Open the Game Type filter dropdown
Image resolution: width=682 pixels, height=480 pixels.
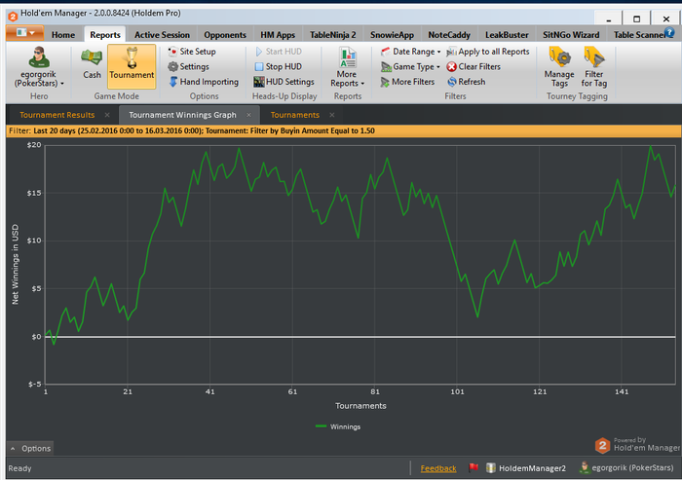click(x=410, y=66)
